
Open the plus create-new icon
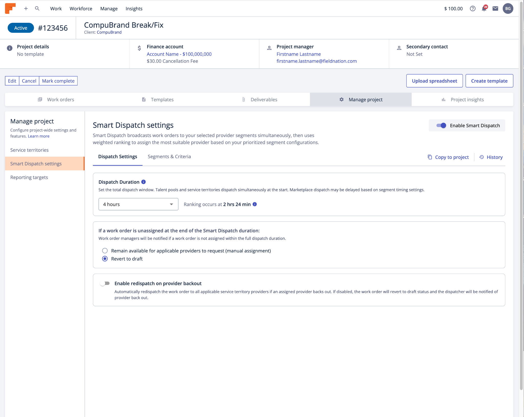click(x=26, y=8)
